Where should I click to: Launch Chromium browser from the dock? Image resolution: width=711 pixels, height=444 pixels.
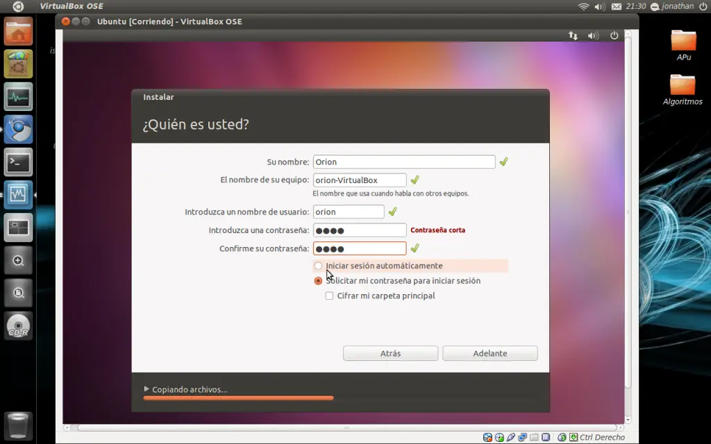click(x=18, y=129)
